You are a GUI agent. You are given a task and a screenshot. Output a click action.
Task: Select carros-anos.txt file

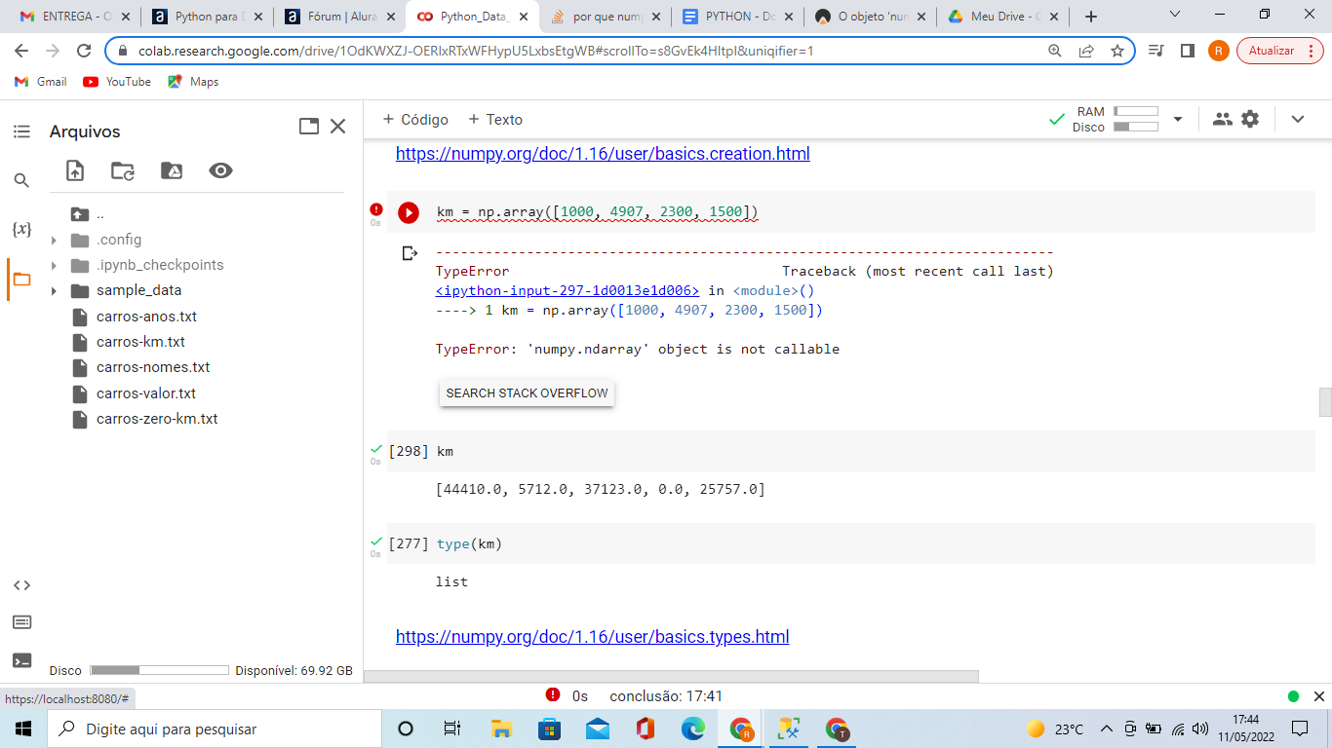point(146,317)
